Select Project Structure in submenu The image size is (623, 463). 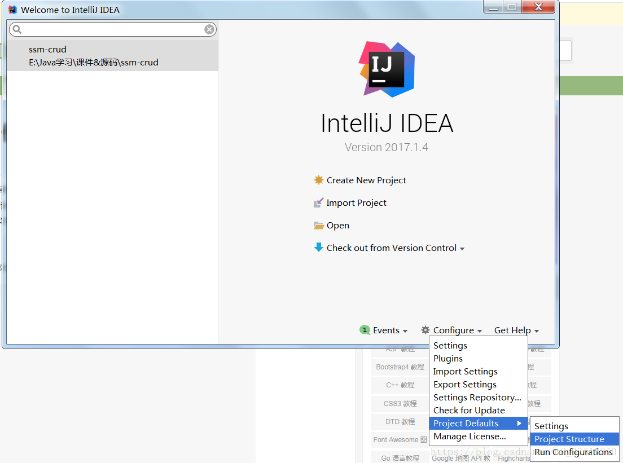point(575,439)
